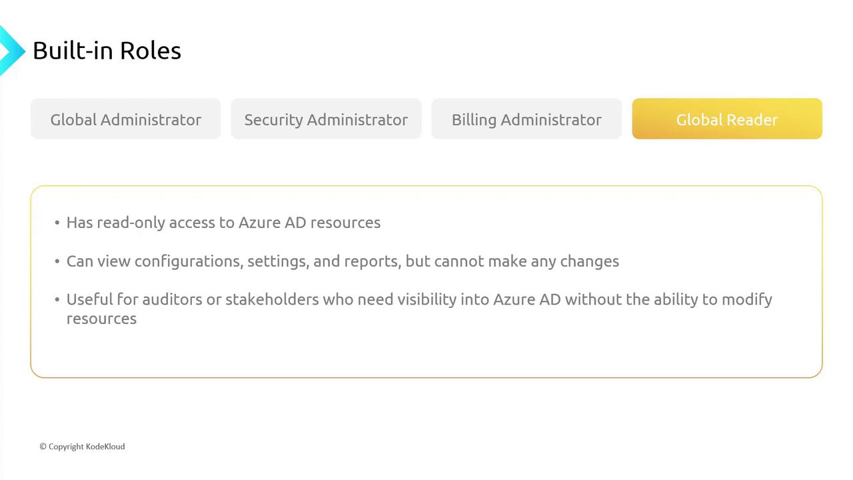Click the bullet dot before "Can view"

57,261
